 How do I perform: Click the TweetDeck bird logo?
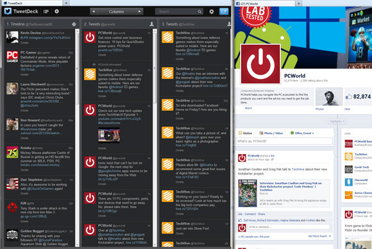8,11
